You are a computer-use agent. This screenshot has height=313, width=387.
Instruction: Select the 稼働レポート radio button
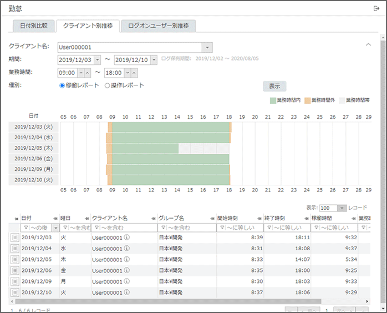62,85
